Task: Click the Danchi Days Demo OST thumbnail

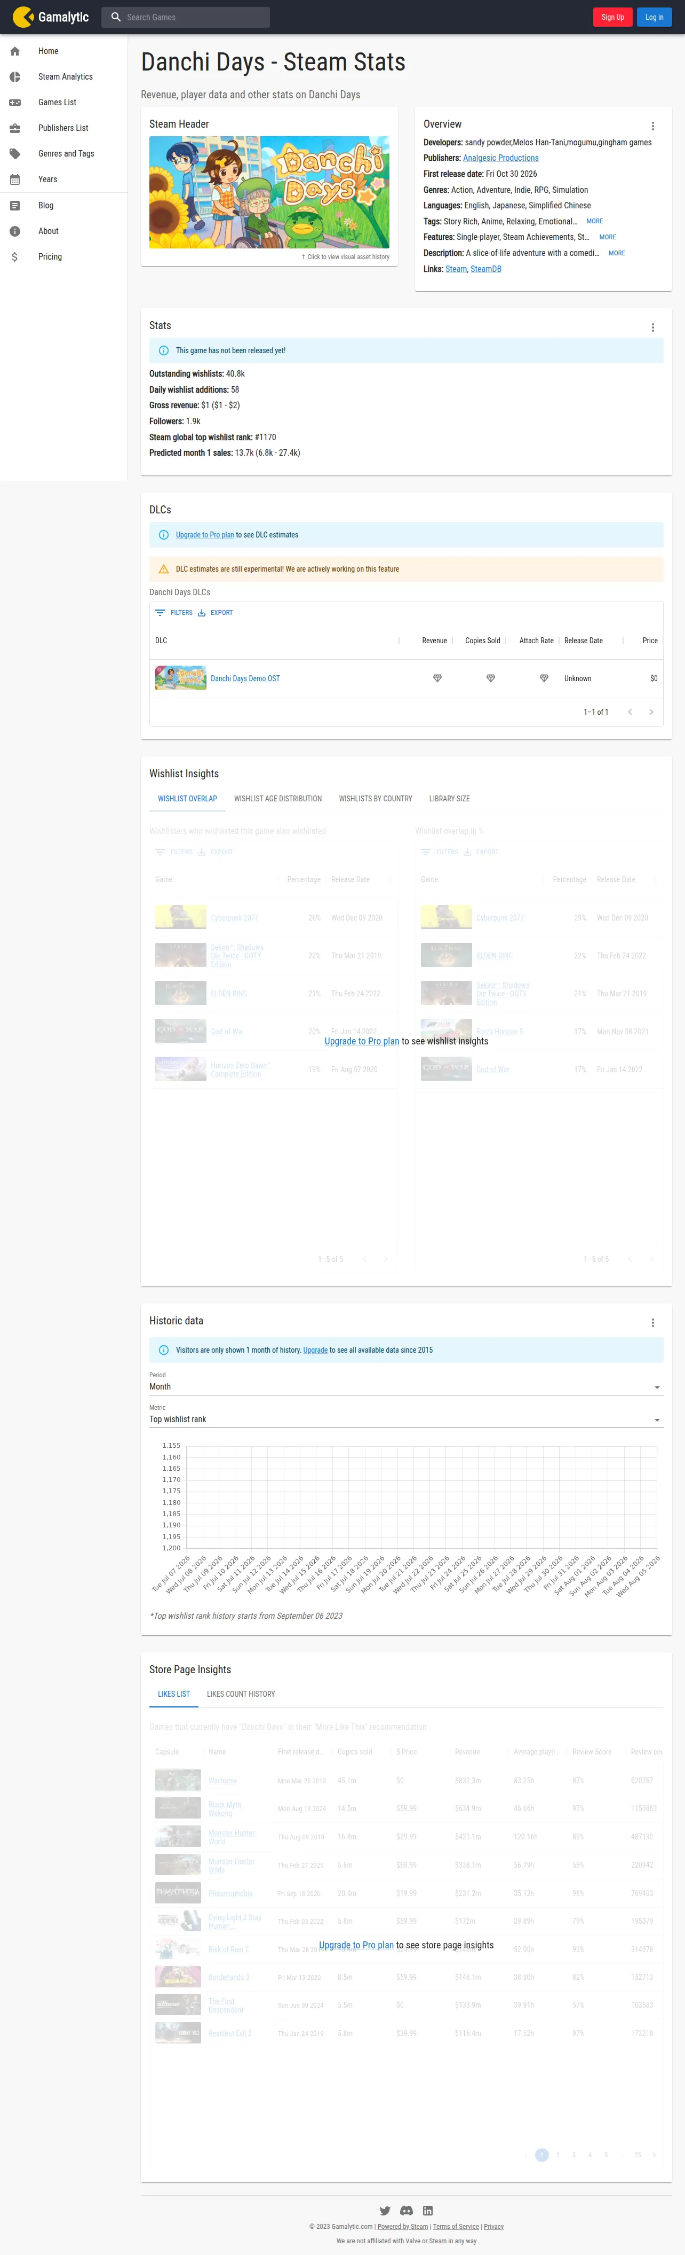Action: pos(181,678)
